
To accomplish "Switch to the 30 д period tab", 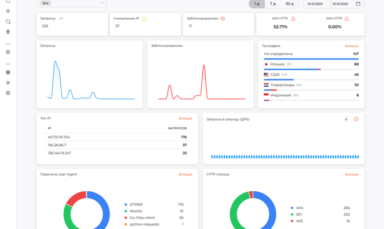I will pyautogui.click(x=289, y=3).
